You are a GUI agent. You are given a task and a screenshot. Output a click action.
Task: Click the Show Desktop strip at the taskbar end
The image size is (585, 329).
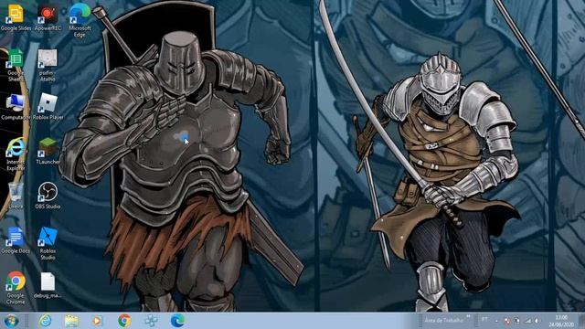point(581,321)
